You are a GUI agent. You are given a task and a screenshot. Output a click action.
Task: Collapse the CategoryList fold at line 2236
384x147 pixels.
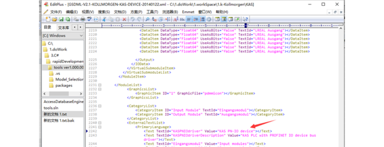[x=100, y=106]
